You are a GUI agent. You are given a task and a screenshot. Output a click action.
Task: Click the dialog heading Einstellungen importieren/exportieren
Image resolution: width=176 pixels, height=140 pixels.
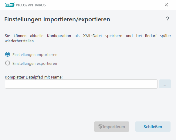pyautogui.click(x=57, y=19)
